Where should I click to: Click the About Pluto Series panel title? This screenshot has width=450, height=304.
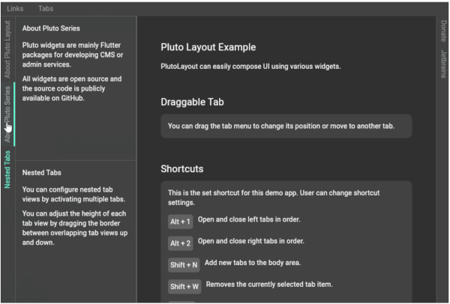(51, 28)
